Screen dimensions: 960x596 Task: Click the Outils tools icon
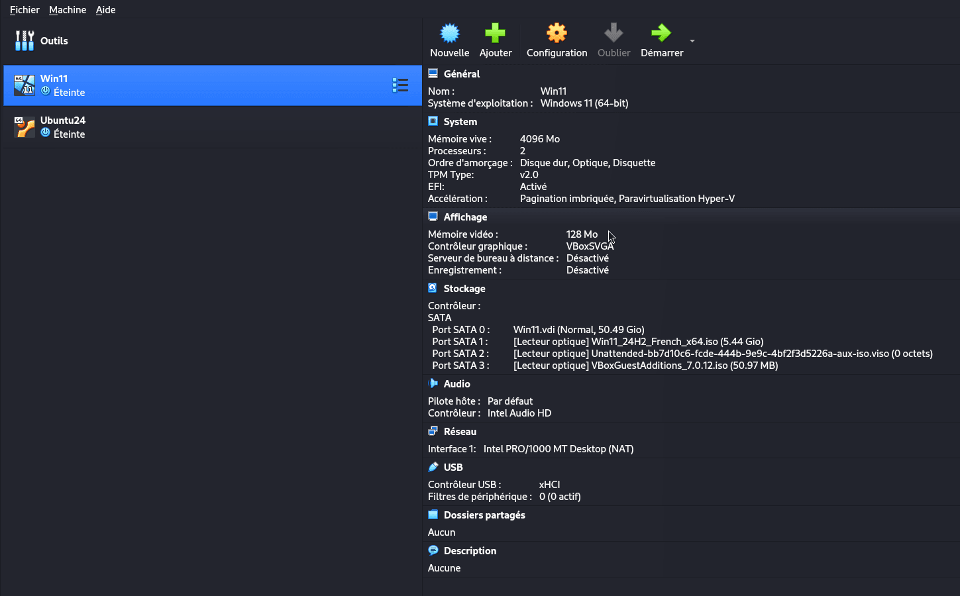(x=25, y=40)
